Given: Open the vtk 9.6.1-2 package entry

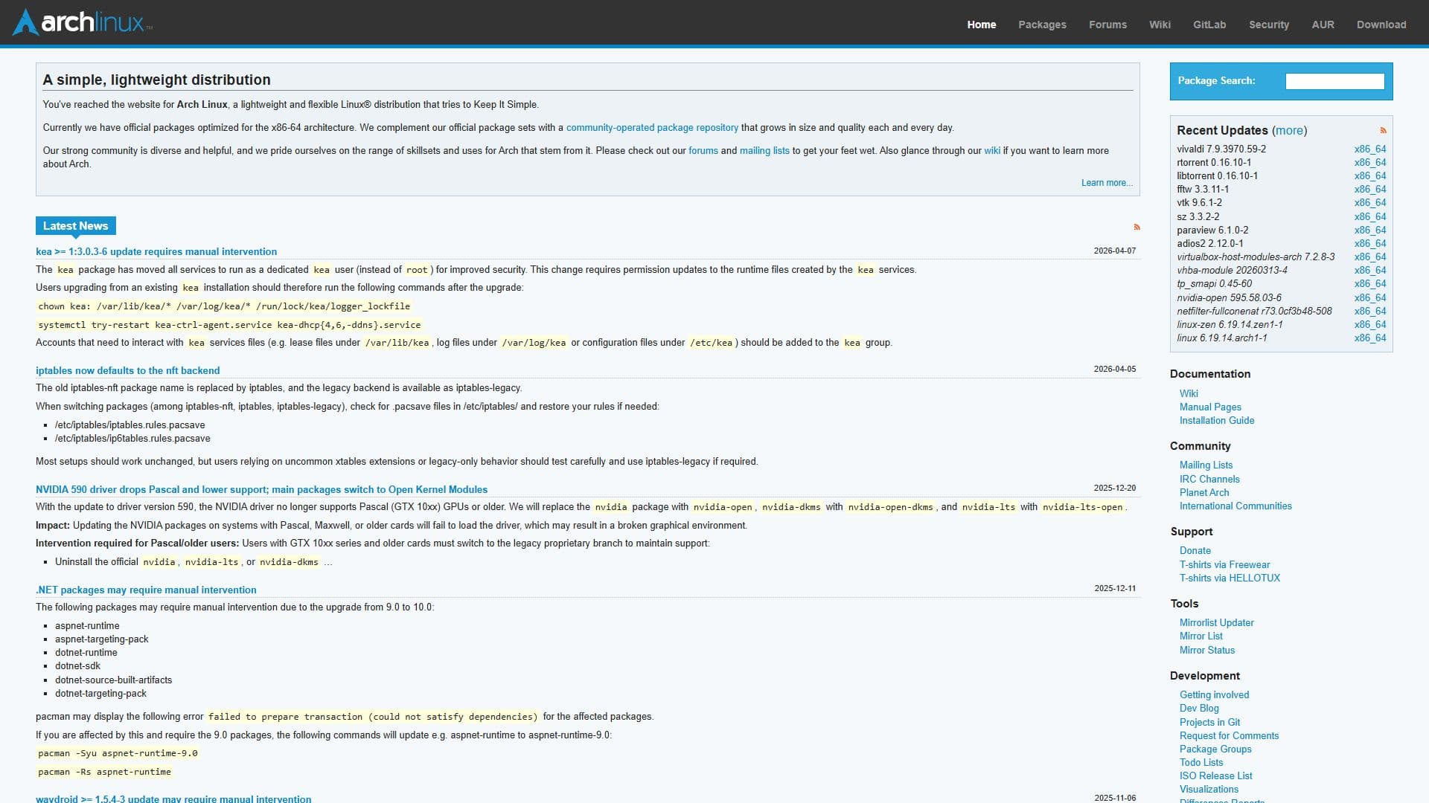Looking at the screenshot, I should point(1199,203).
